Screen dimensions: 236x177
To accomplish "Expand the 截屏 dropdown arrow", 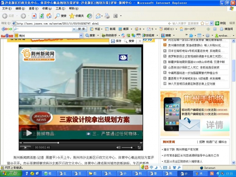I will click(x=132, y=29).
